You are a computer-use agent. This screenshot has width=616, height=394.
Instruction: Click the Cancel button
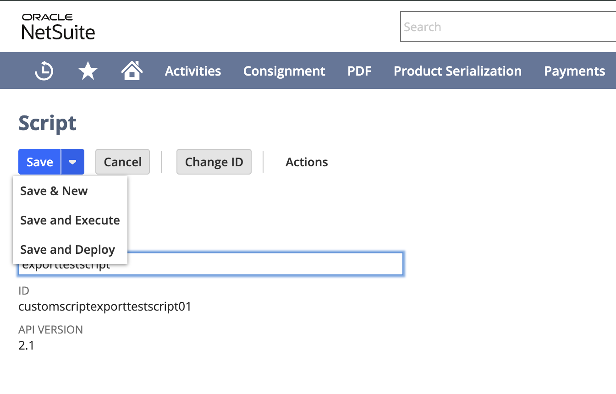(122, 162)
